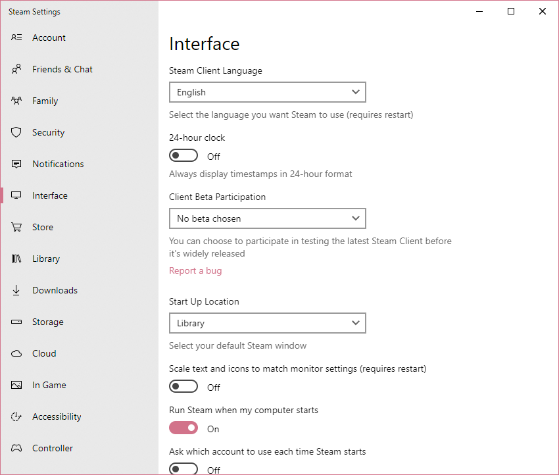The width and height of the screenshot is (559, 475).
Task: Click the Family group icon
Action: point(16,101)
